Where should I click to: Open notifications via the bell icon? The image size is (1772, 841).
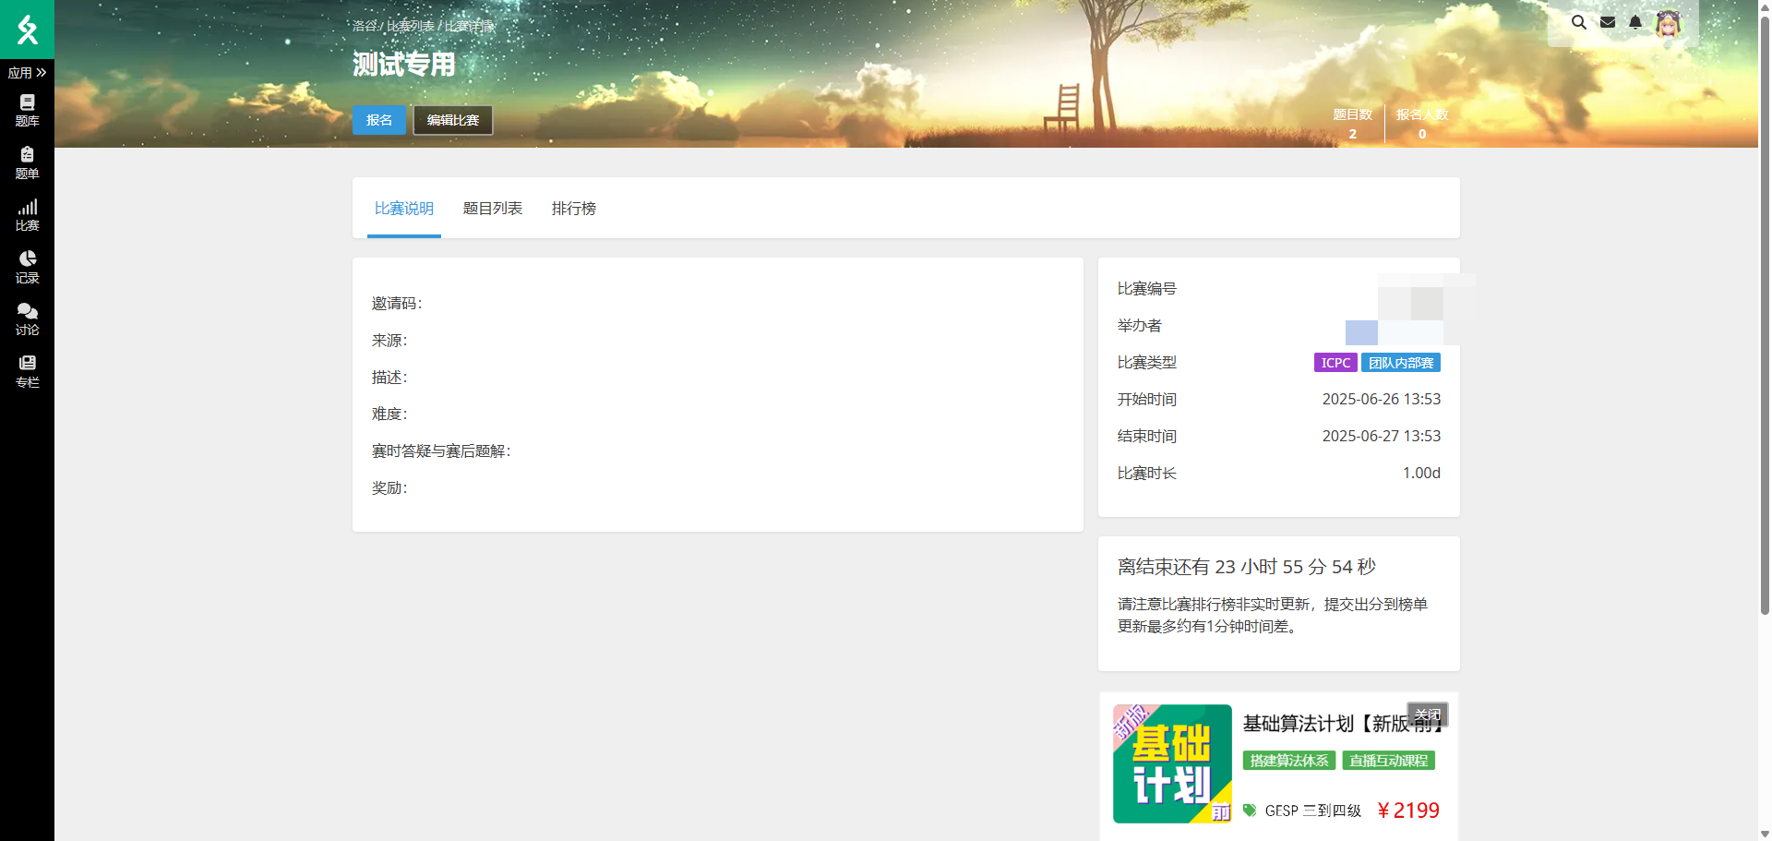click(x=1634, y=22)
